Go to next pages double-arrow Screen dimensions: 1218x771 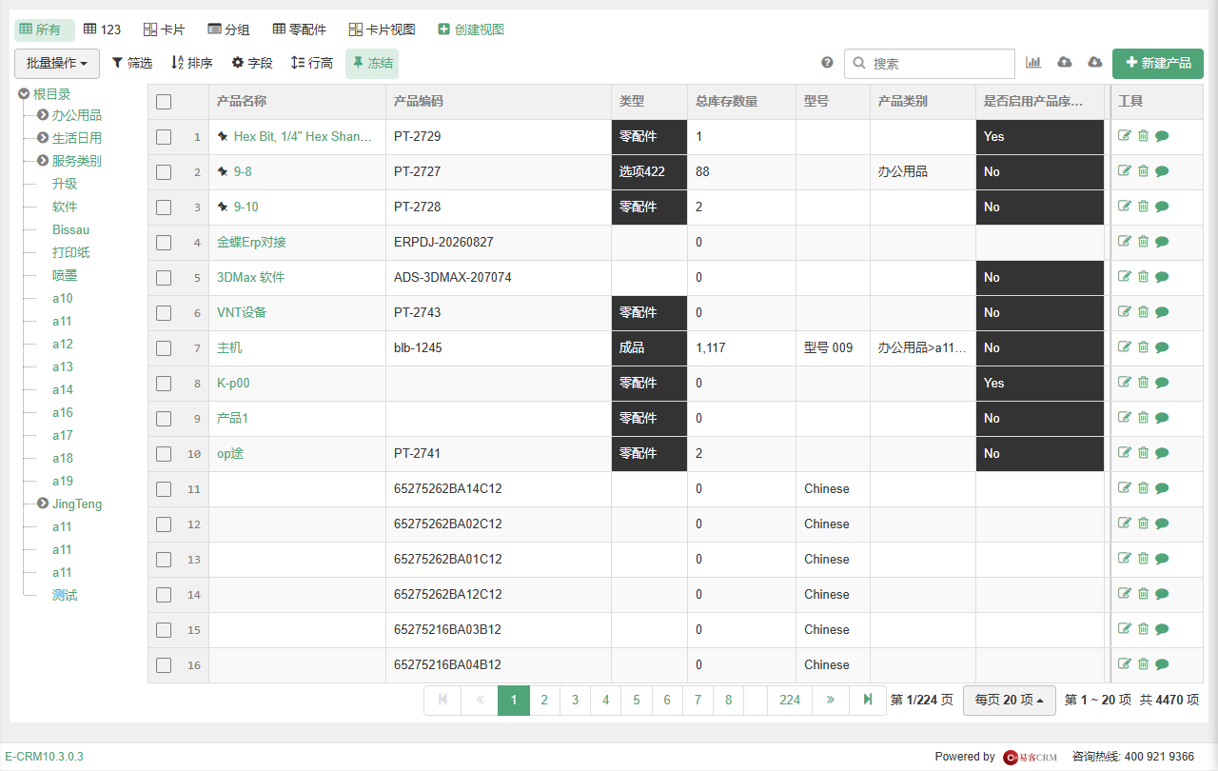831,700
